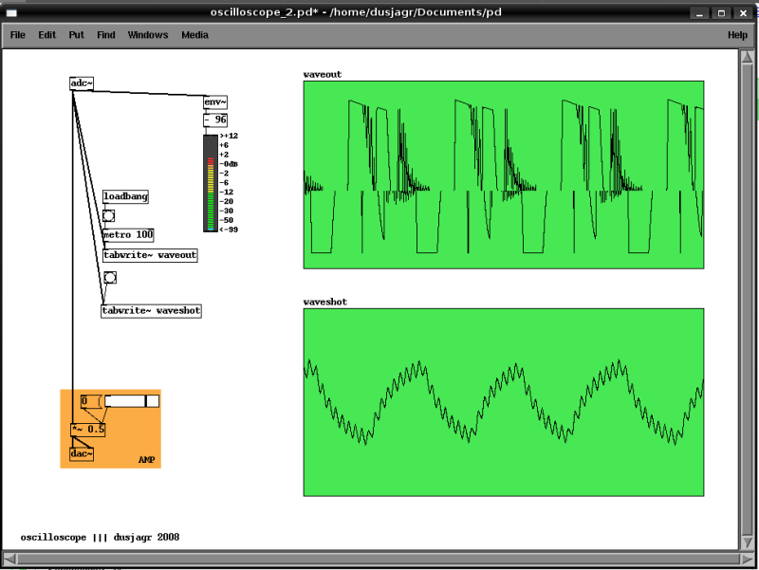Select the '- 96' subtraction object

coord(215,120)
